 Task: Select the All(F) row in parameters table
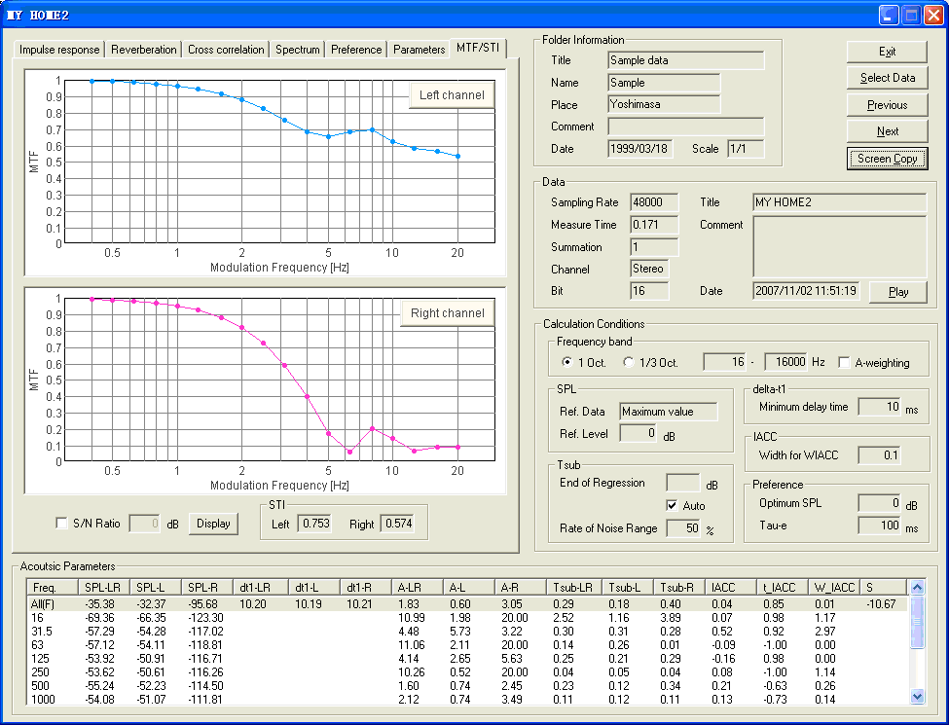pyautogui.click(x=466, y=604)
